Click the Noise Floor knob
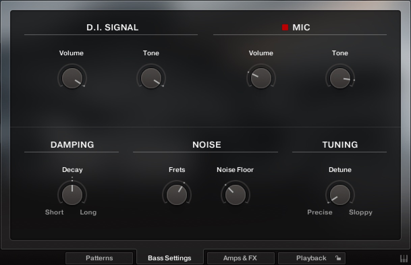Image resolution: width=411 pixels, height=265 pixels. coord(235,195)
